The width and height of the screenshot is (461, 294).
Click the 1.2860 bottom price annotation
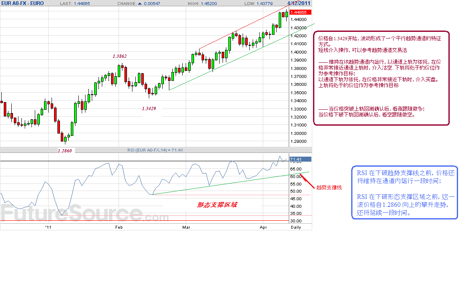point(65,151)
